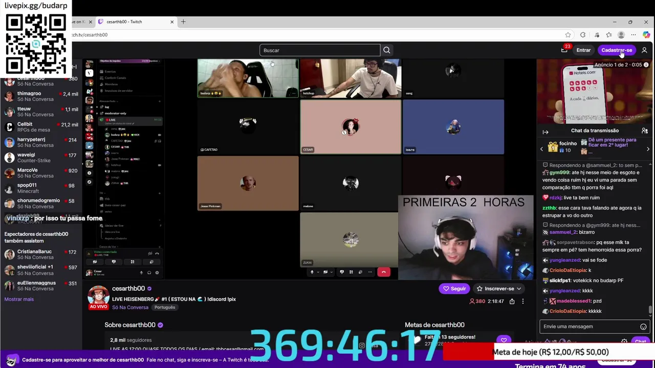Click in the Buscar search field

[320, 50]
